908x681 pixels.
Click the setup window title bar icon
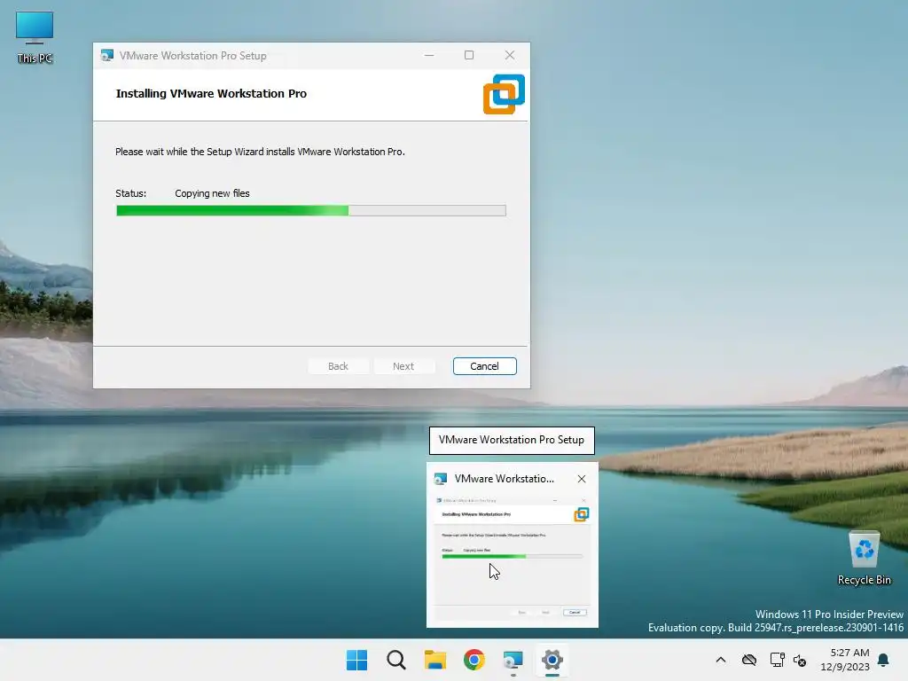click(x=106, y=56)
